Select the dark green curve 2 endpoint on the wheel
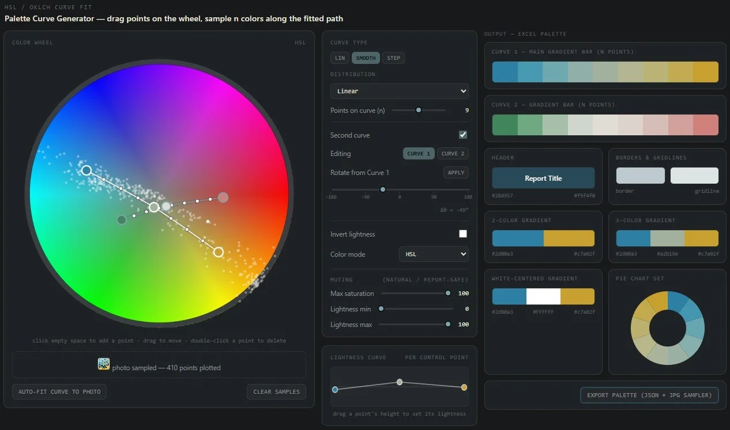Image resolution: width=730 pixels, height=430 pixels. point(121,220)
